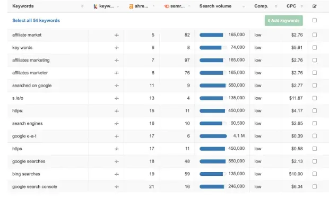This screenshot has height=197, width=329.
Task: Click the Comp. column header label
Action: (x=261, y=6)
